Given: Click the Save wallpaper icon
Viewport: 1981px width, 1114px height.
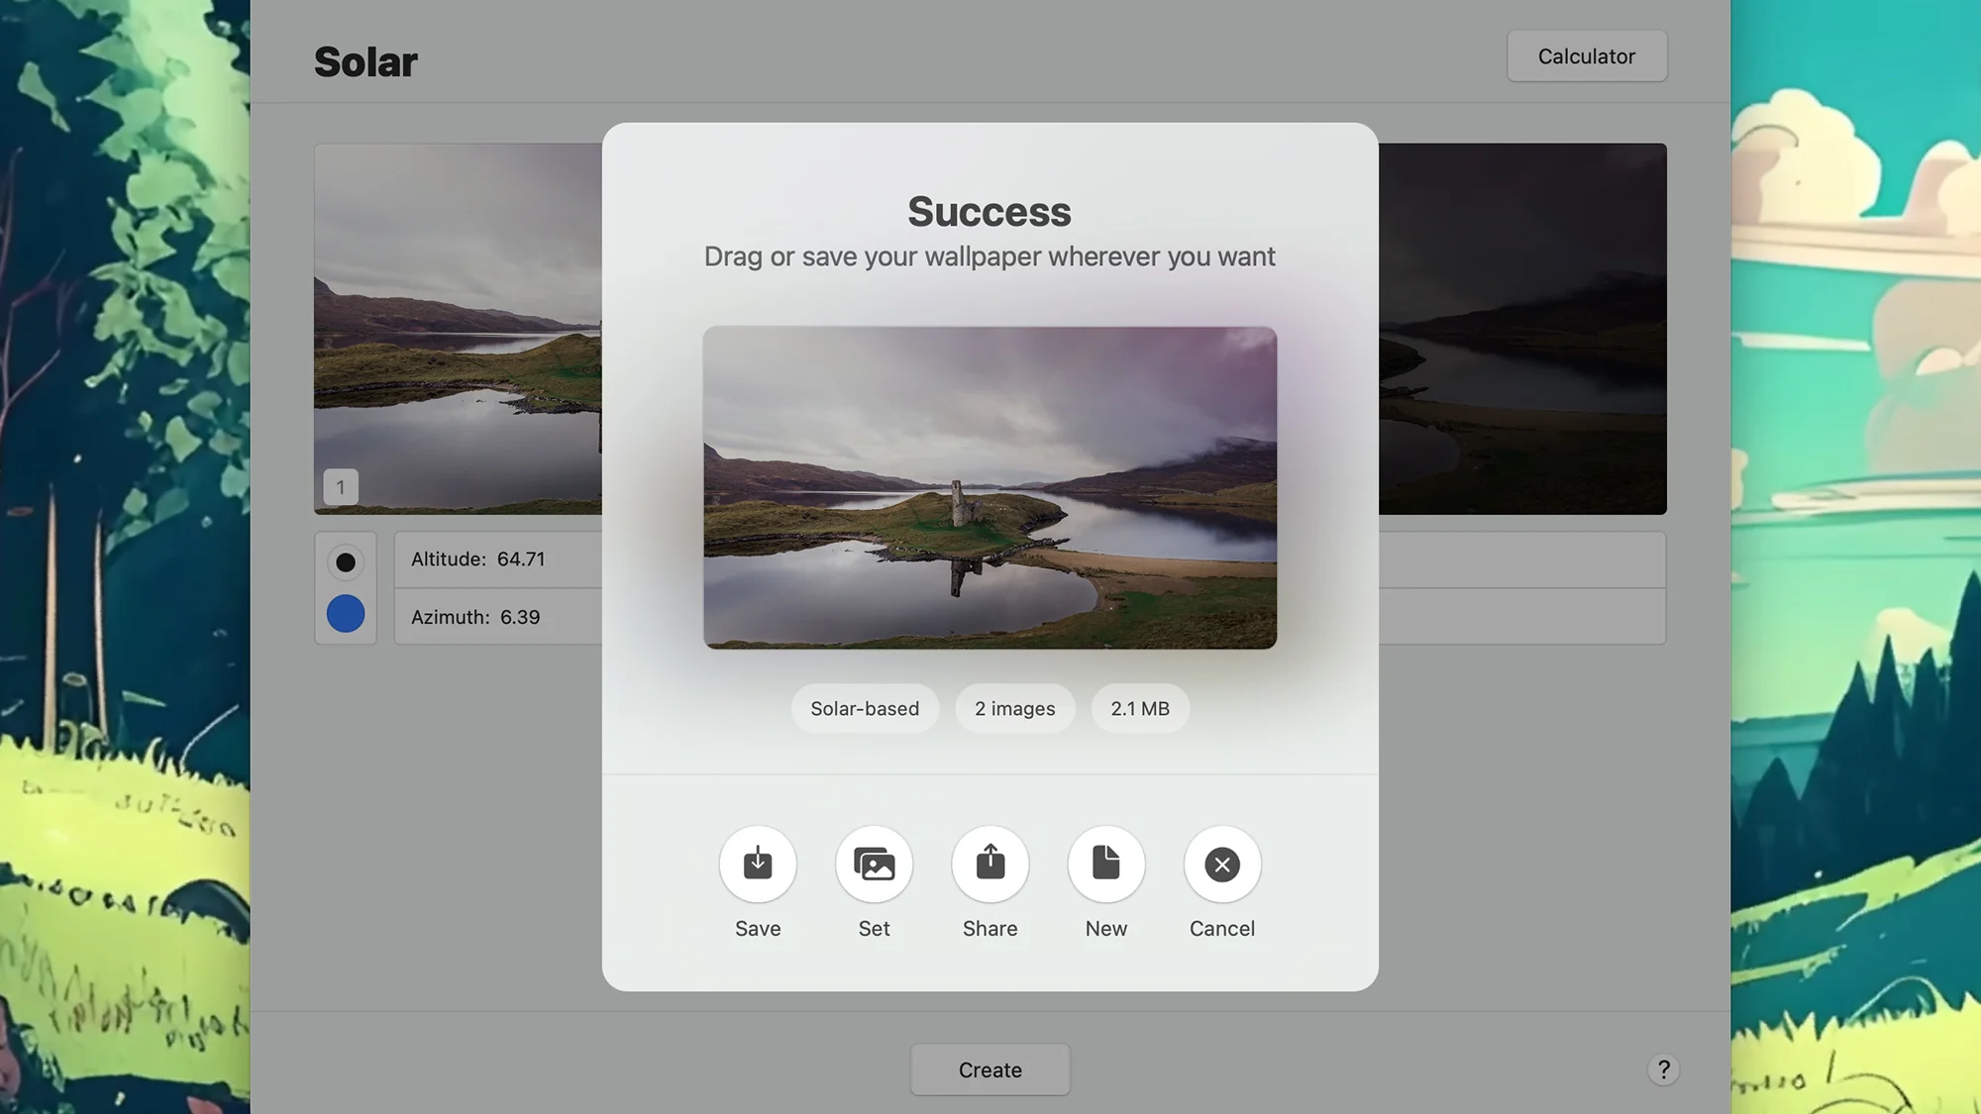Looking at the screenshot, I should point(758,863).
